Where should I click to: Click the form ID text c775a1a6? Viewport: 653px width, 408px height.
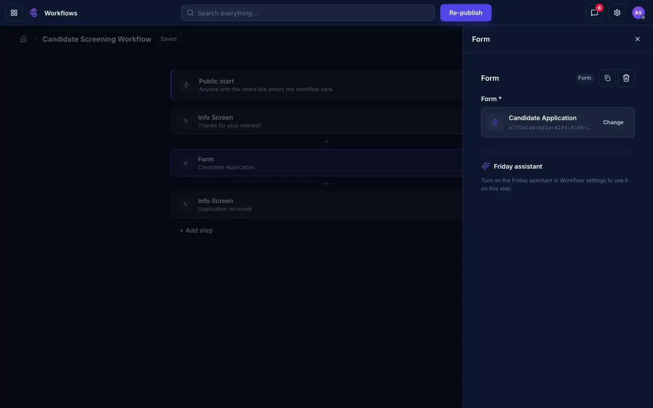tap(549, 128)
